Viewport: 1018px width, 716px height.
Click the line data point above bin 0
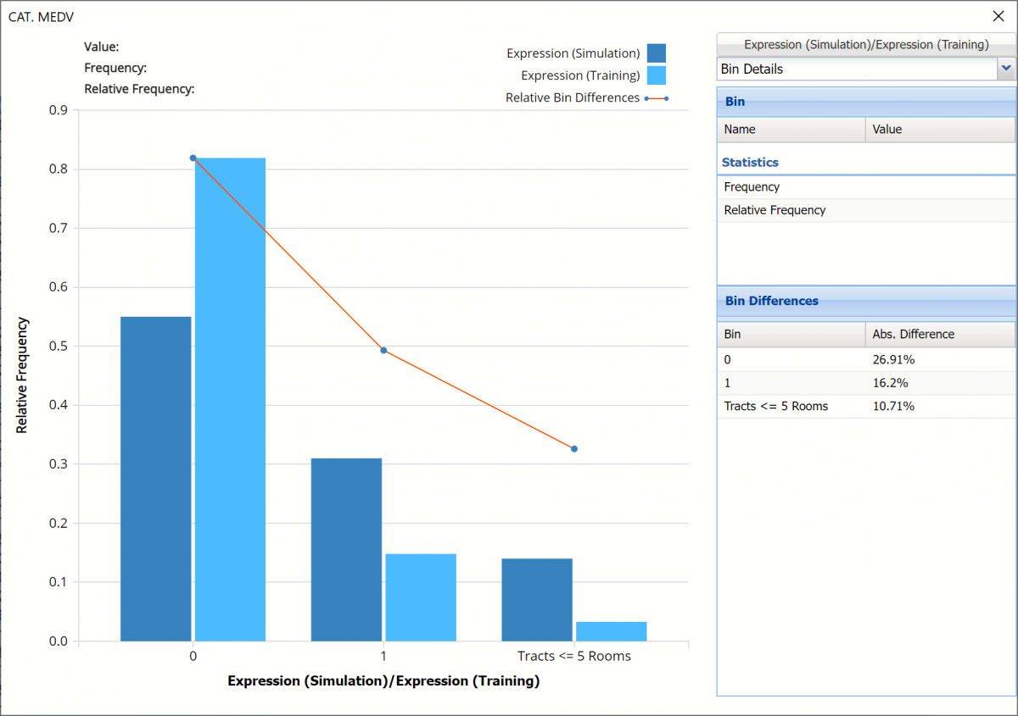[x=193, y=158]
